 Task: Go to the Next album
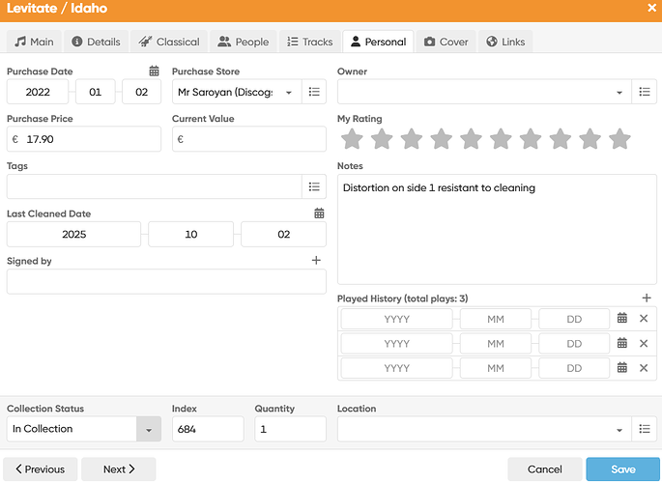coord(119,469)
